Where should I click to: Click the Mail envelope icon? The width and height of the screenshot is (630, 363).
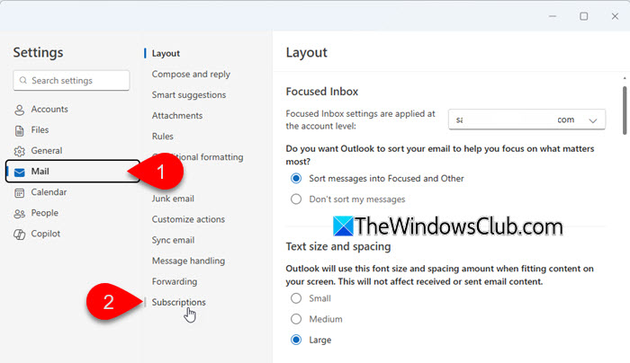click(x=19, y=173)
